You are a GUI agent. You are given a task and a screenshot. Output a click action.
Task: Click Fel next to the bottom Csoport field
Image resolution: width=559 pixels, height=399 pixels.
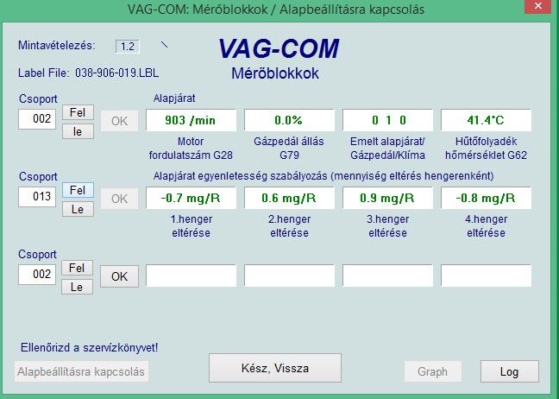[x=77, y=268]
